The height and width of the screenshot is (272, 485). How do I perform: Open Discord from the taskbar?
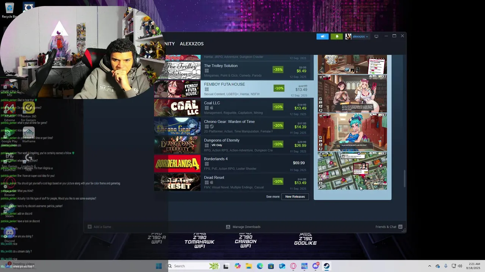pyautogui.click(x=316, y=266)
